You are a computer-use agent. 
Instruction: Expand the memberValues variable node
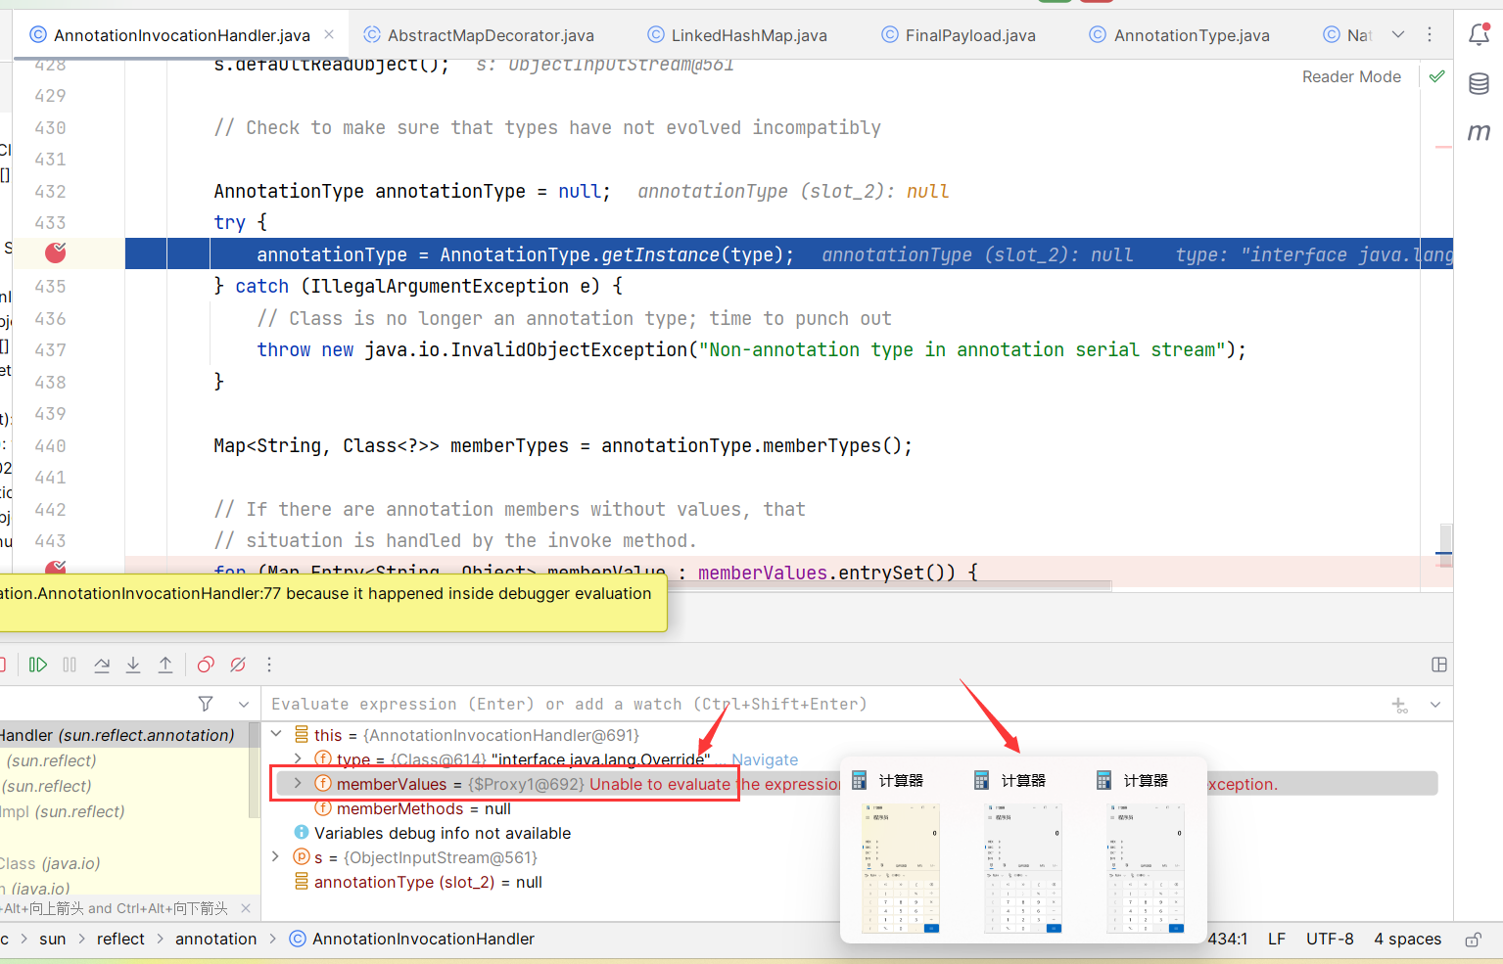(x=298, y=784)
